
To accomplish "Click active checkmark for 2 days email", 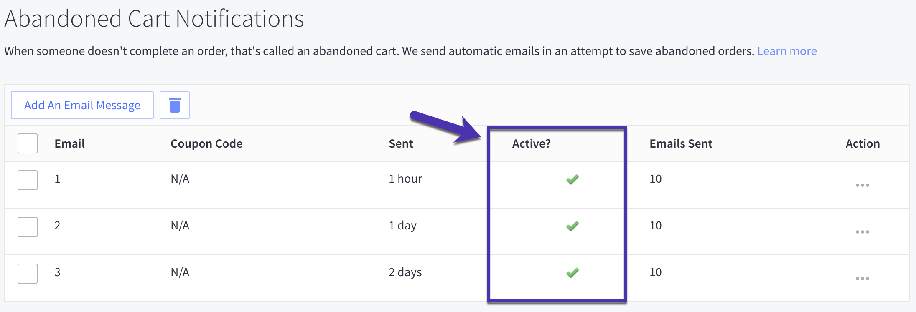I will [x=572, y=273].
